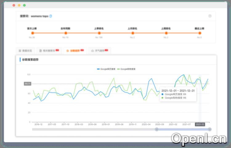Click the 首次上榜 orange timeline dot
The image size is (231, 148).
coord(32,33)
